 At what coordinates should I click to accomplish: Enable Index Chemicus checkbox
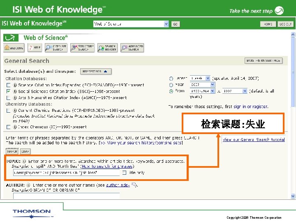coord(8,127)
